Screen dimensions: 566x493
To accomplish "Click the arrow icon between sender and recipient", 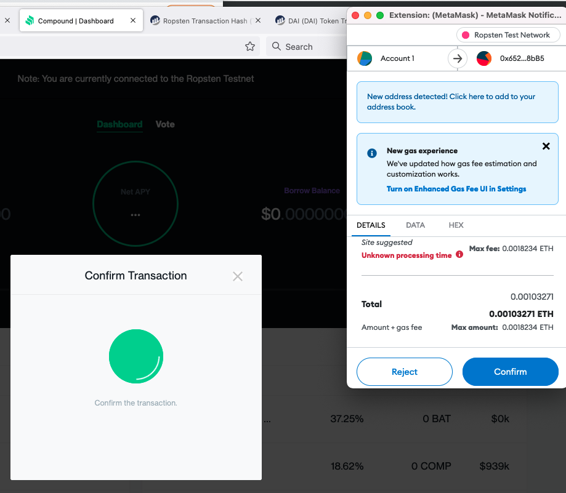I will (x=458, y=58).
